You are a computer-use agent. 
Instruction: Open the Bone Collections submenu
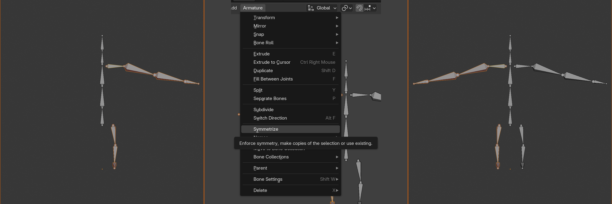(x=290, y=157)
